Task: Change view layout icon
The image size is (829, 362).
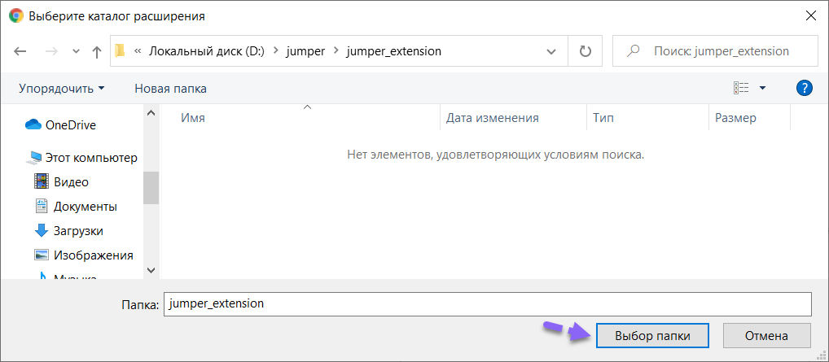Action: pos(740,88)
